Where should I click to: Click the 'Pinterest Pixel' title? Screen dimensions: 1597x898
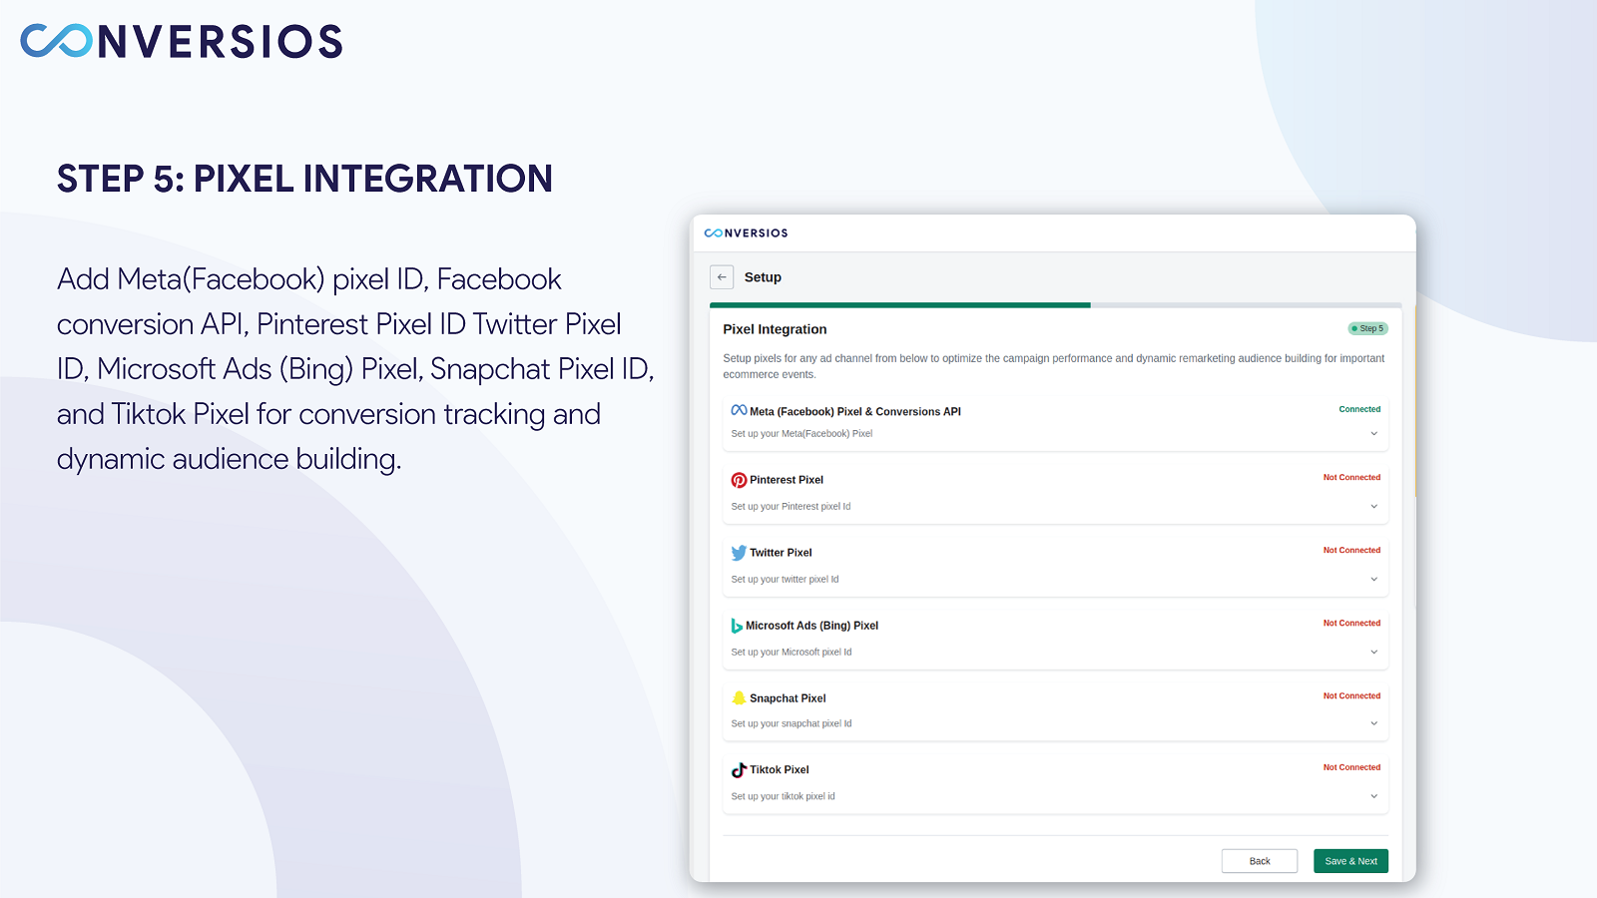pos(787,480)
